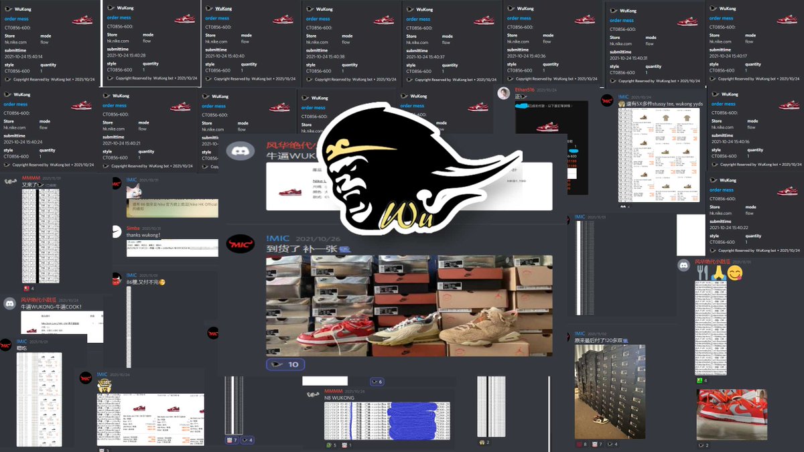804x452 pixels.
Task: Click !MIC avatar beside 嗯吃 message
Action: [5, 346]
